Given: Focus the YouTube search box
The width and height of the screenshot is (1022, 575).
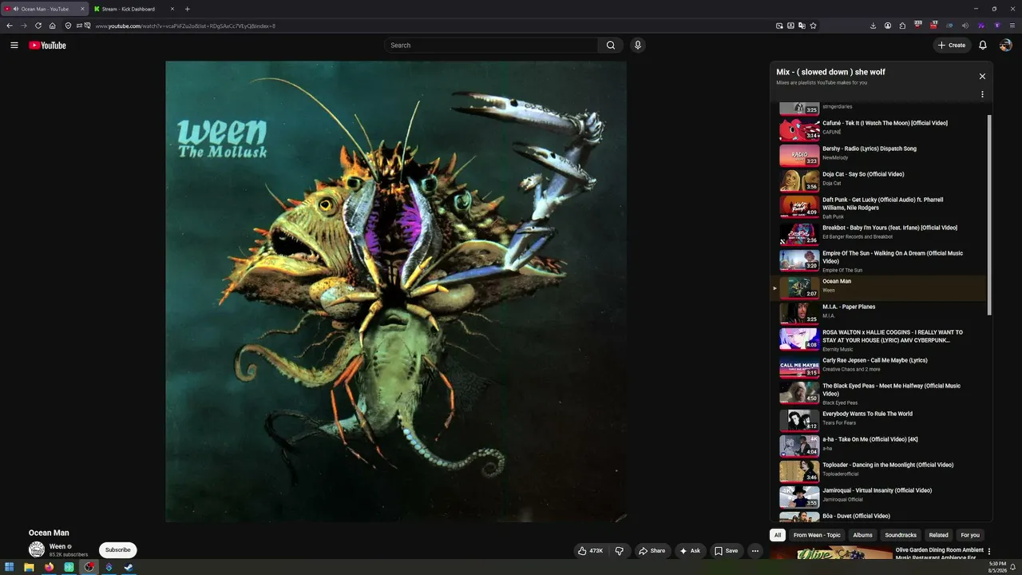Looking at the screenshot, I should pos(491,46).
